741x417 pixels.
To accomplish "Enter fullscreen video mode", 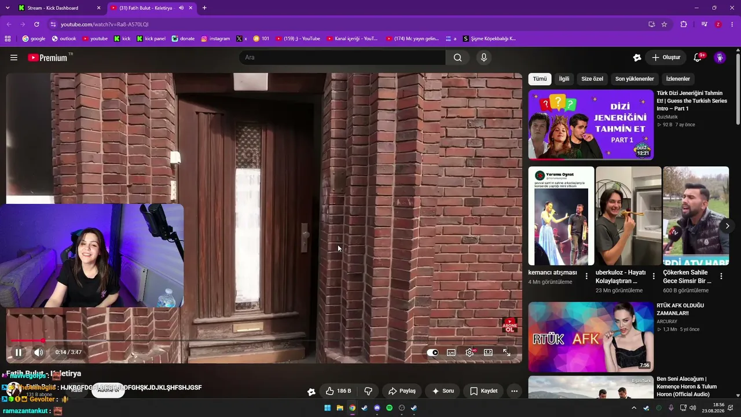I will pyautogui.click(x=507, y=352).
